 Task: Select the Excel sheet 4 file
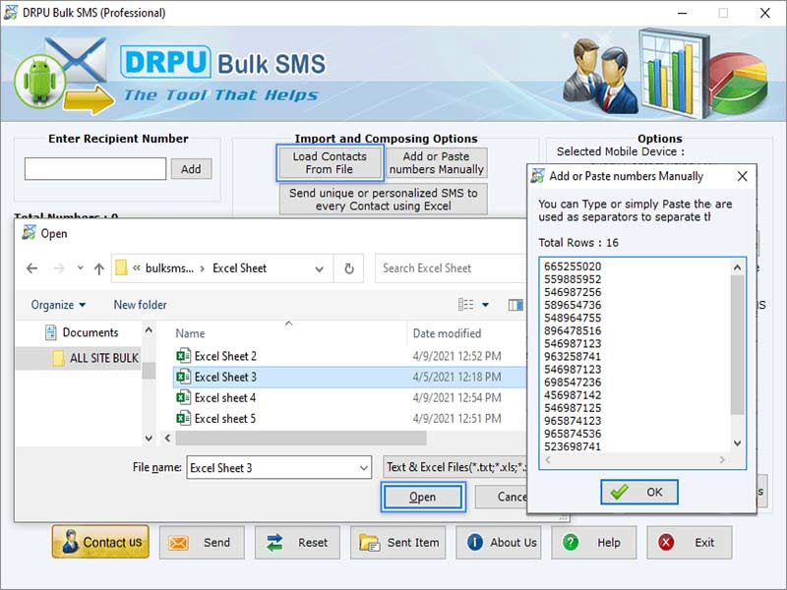point(225,397)
